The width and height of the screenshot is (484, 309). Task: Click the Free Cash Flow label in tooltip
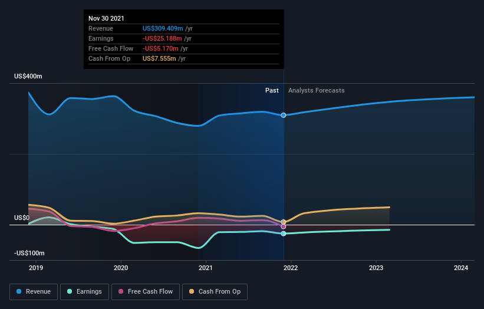coord(111,48)
